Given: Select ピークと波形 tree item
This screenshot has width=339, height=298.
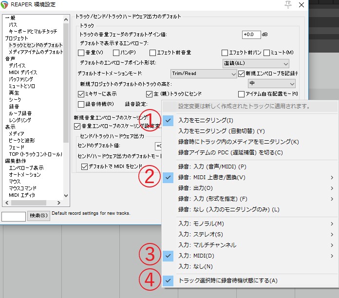Looking at the screenshot, I should coord(21,140).
